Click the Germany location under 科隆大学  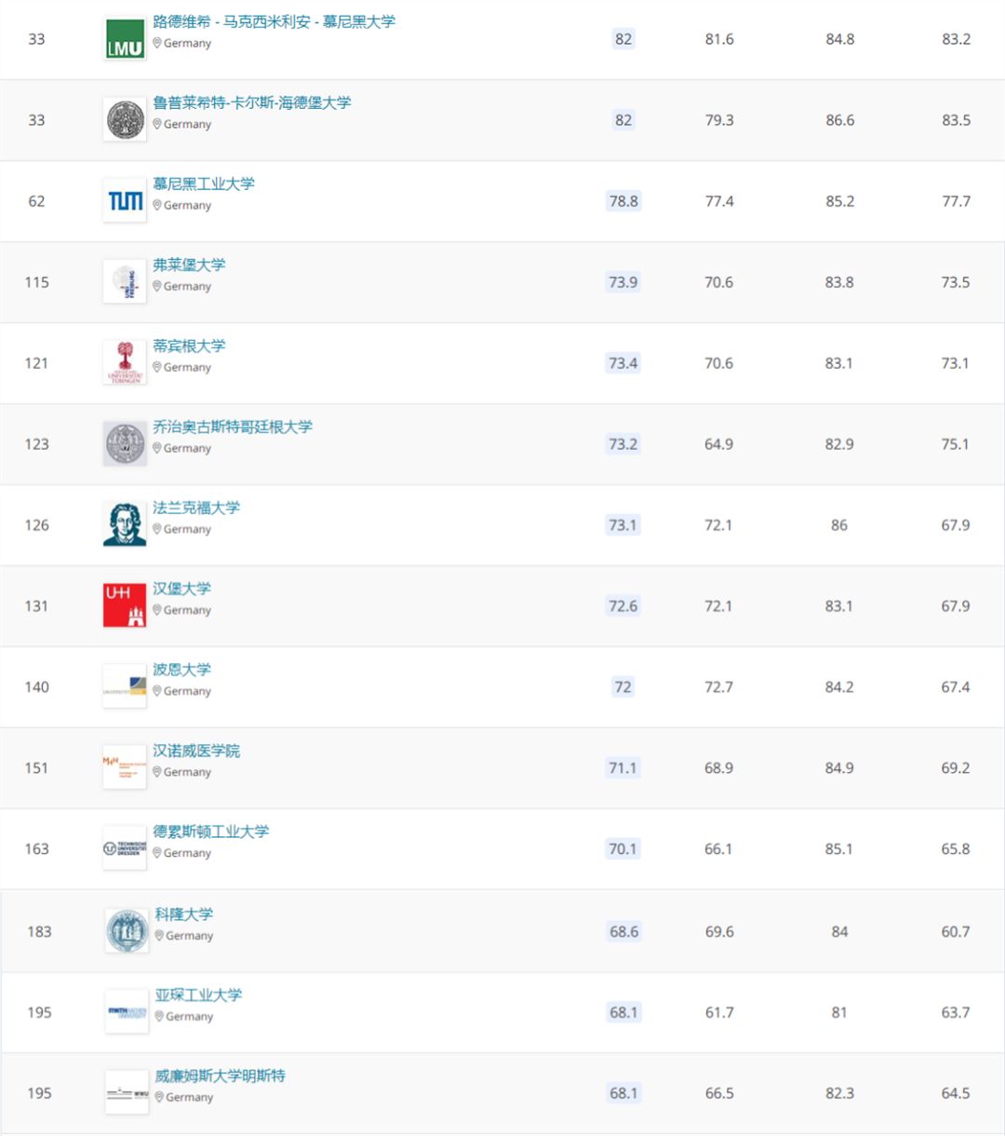189,936
